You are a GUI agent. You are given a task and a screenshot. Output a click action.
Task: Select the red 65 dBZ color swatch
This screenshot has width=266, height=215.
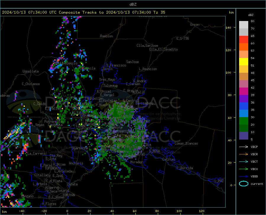(244, 40)
